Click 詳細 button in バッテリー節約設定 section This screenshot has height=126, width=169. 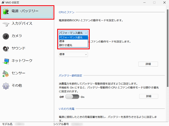pyautogui.click(x=149, y=96)
